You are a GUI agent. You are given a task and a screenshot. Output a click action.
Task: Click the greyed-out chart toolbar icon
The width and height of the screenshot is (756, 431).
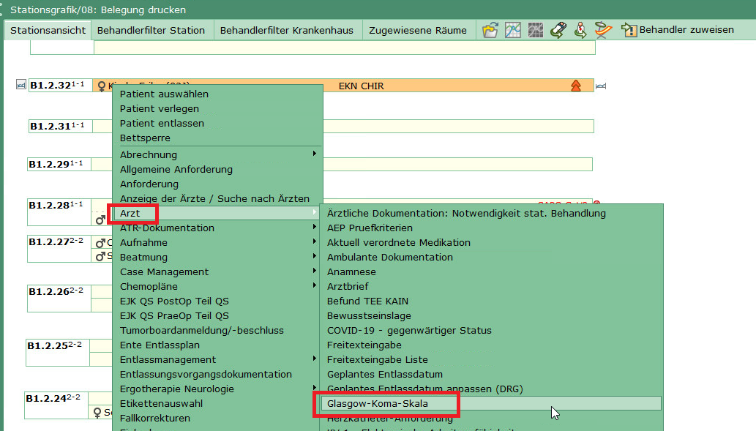click(536, 30)
